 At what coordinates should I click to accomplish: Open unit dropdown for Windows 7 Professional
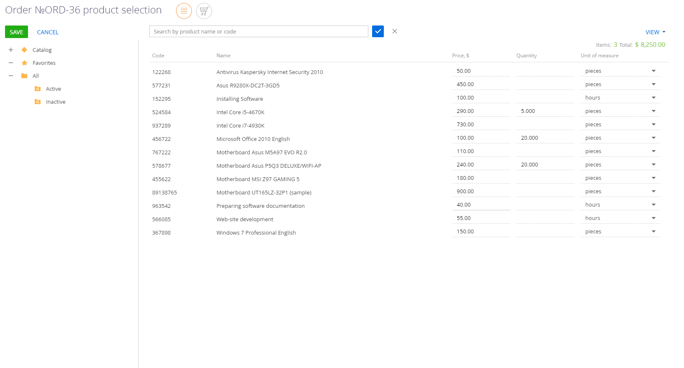click(x=653, y=232)
